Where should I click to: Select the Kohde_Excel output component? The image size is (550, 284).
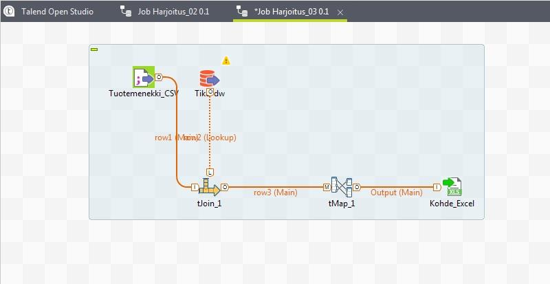452,187
